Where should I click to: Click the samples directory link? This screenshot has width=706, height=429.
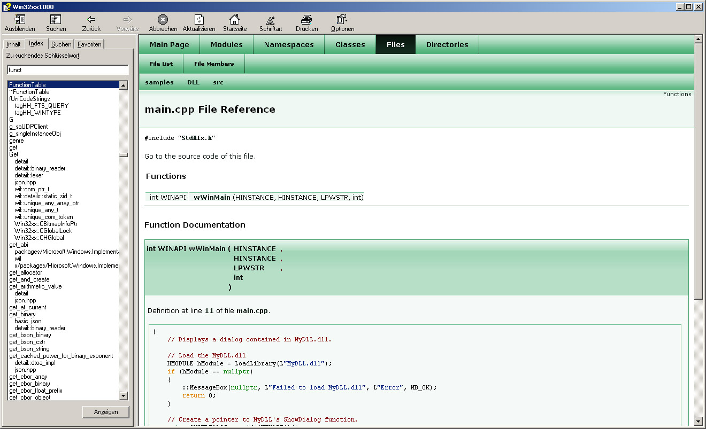(159, 82)
